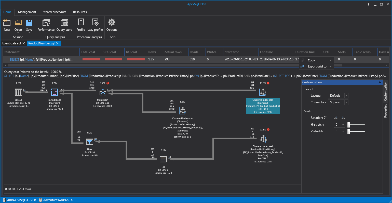Open the Stored procedure ribbon tab
The width and height of the screenshot is (392, 203).
pos(55,12)
